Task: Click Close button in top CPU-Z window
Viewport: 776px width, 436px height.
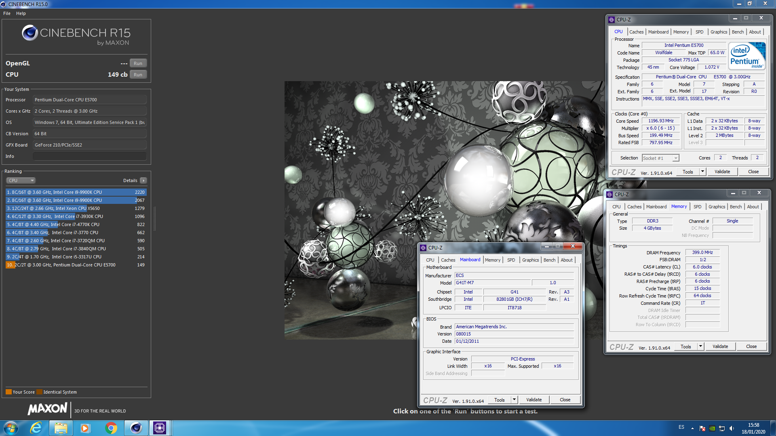Action: (x=753, y=172)
